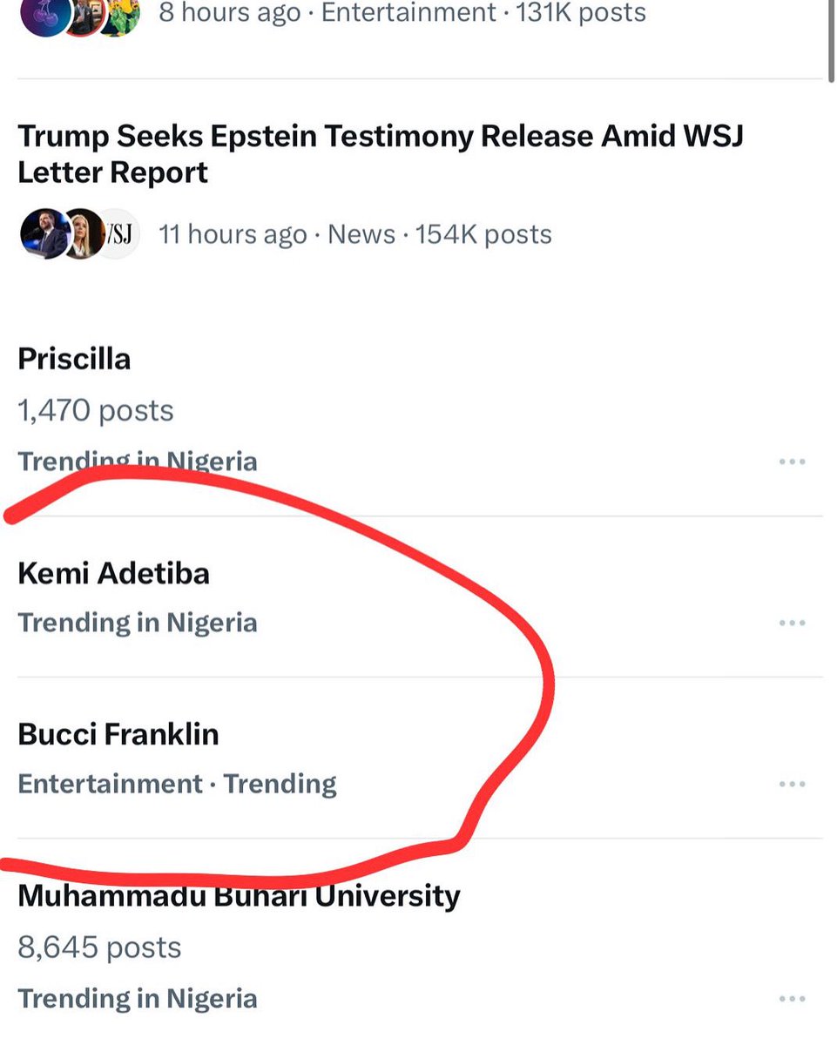837x1045 pixels.
Task: Select the Kemi Adetiba trend
Action: coord(113,574)
